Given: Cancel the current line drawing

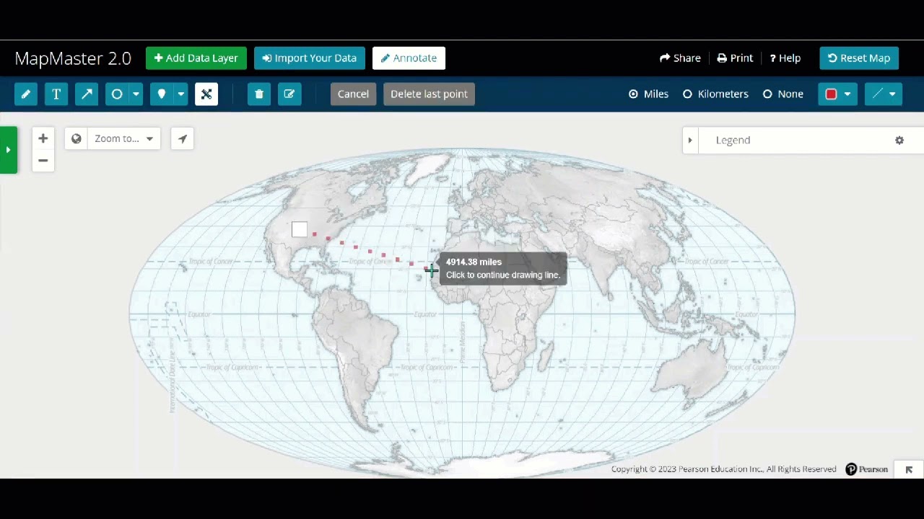Looking at the screenshot, I should coord(353,94).
